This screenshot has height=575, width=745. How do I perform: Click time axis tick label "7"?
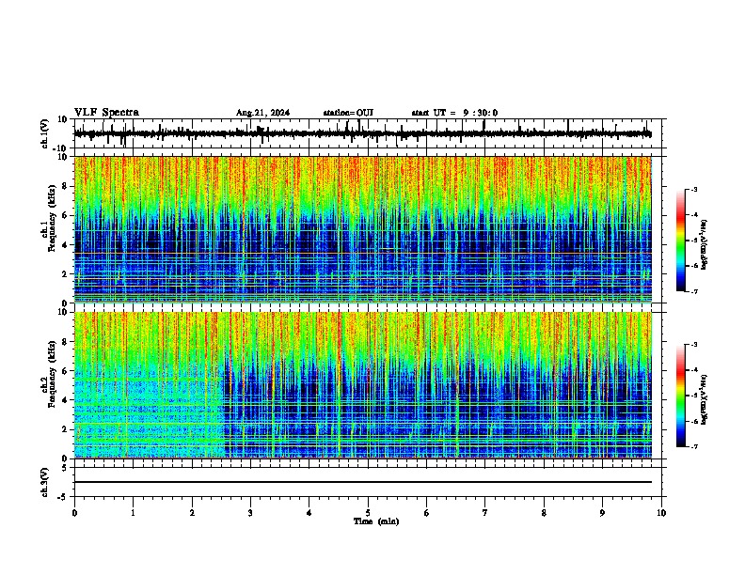[485, 513]
